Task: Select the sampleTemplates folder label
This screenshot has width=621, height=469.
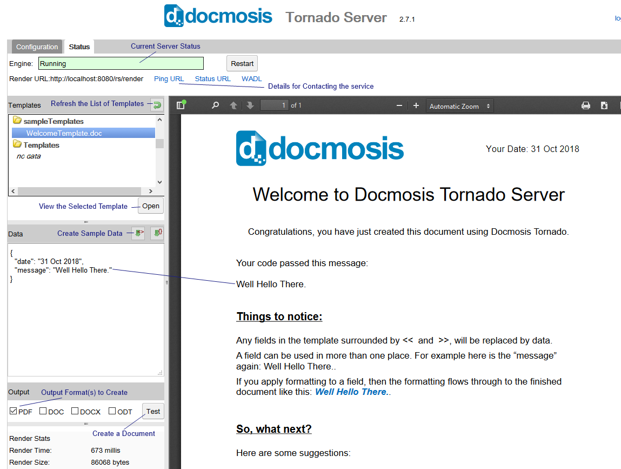Action: pyautogui.click(x=54, y=121)
